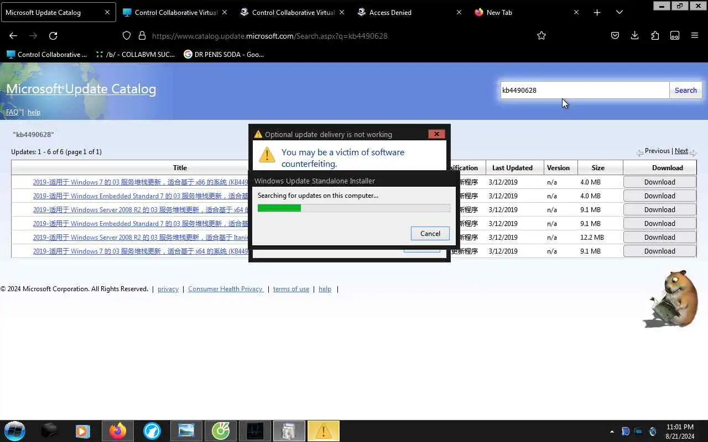Open the Standalone Installer taskbar button

pos(289,430)
